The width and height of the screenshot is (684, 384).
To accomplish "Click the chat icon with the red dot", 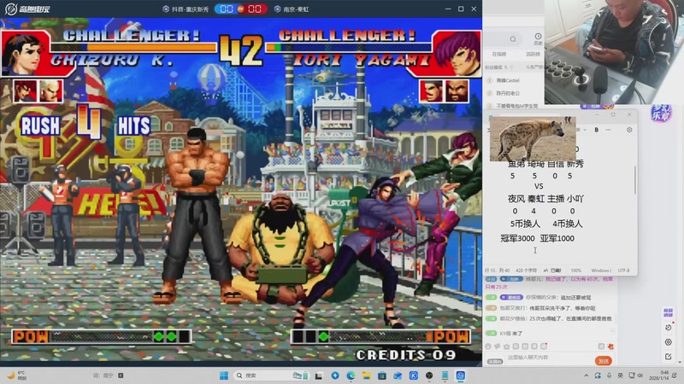I will [x=544, y=346].
